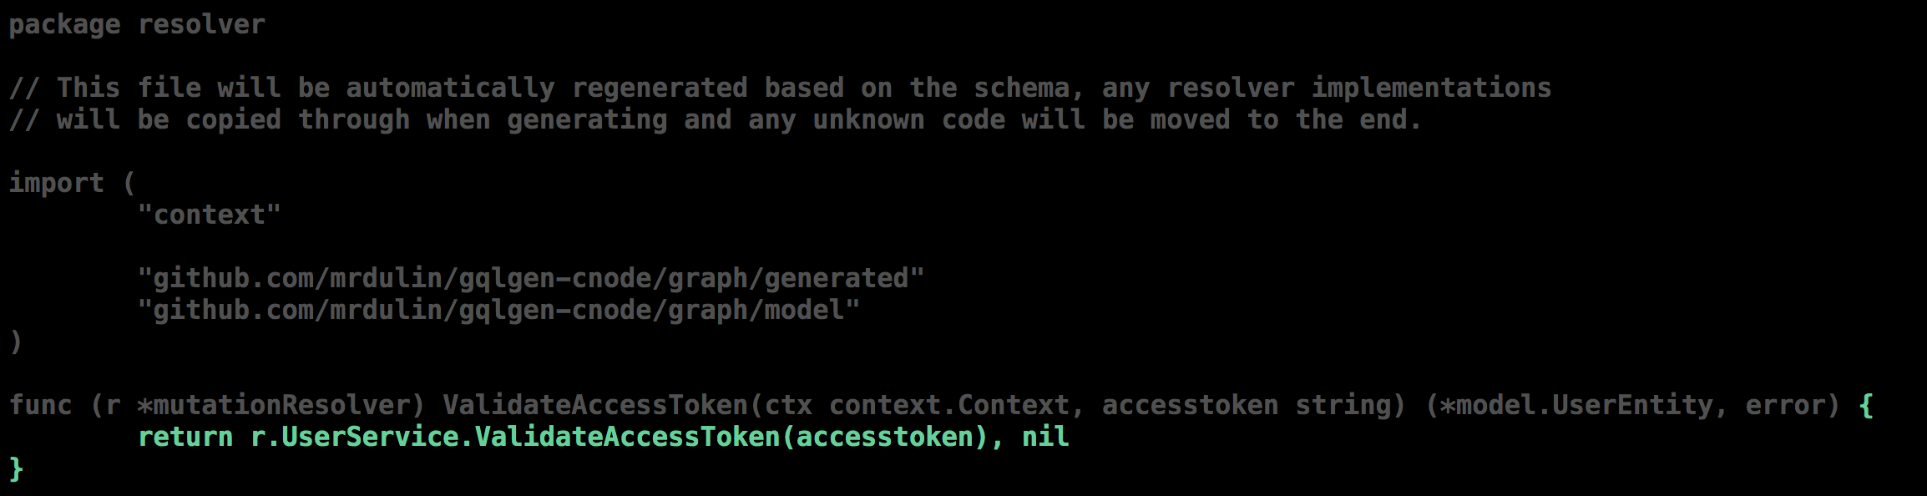This screenshot has height=496, width=1927.
Task: Click the context.Context parameter type
Action: click(948, 405)
